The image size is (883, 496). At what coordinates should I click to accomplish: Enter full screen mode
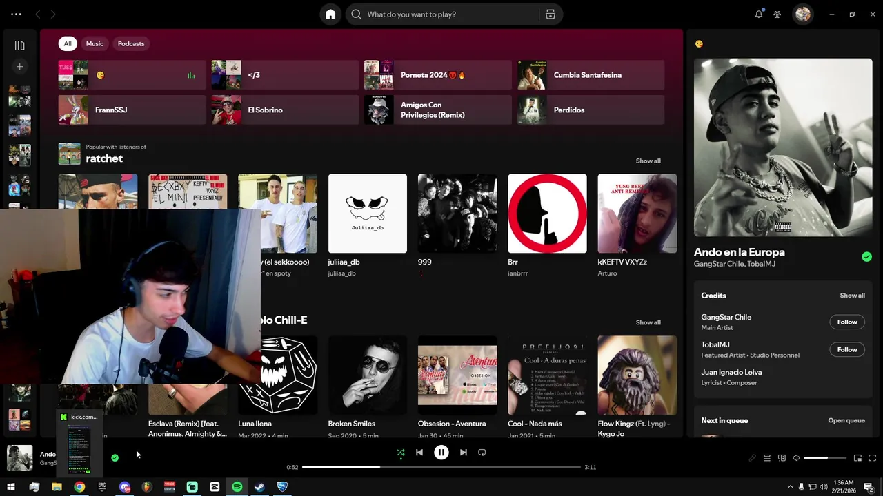tap(873, 458)
